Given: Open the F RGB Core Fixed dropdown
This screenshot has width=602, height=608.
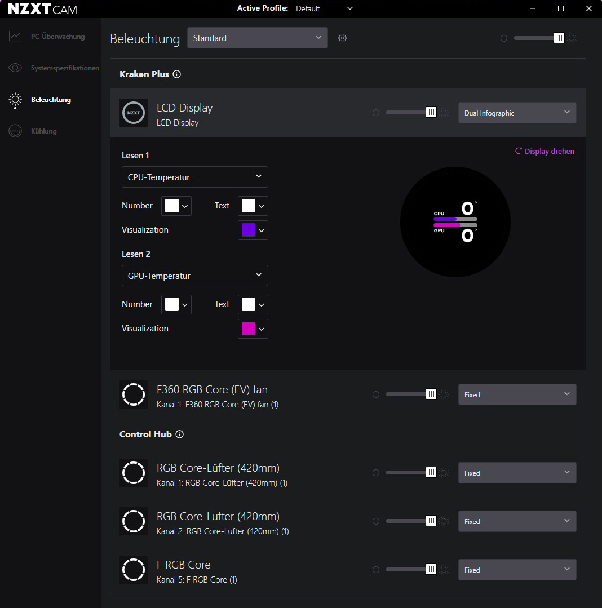Looking at the screenshot, I should tap(517, 570).
